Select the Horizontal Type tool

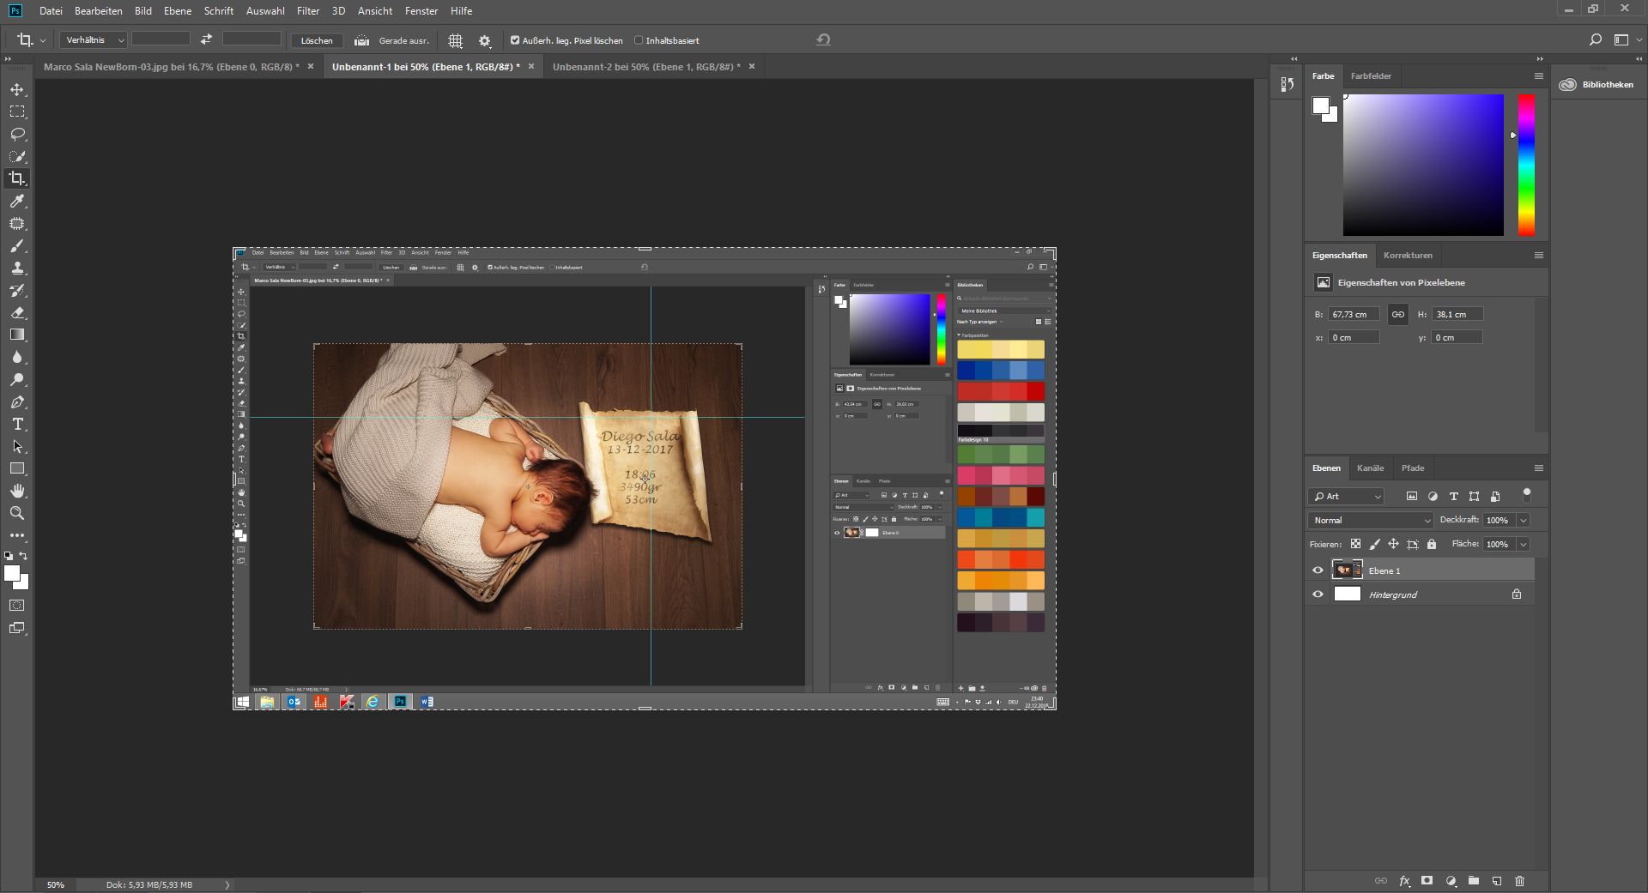17,425
